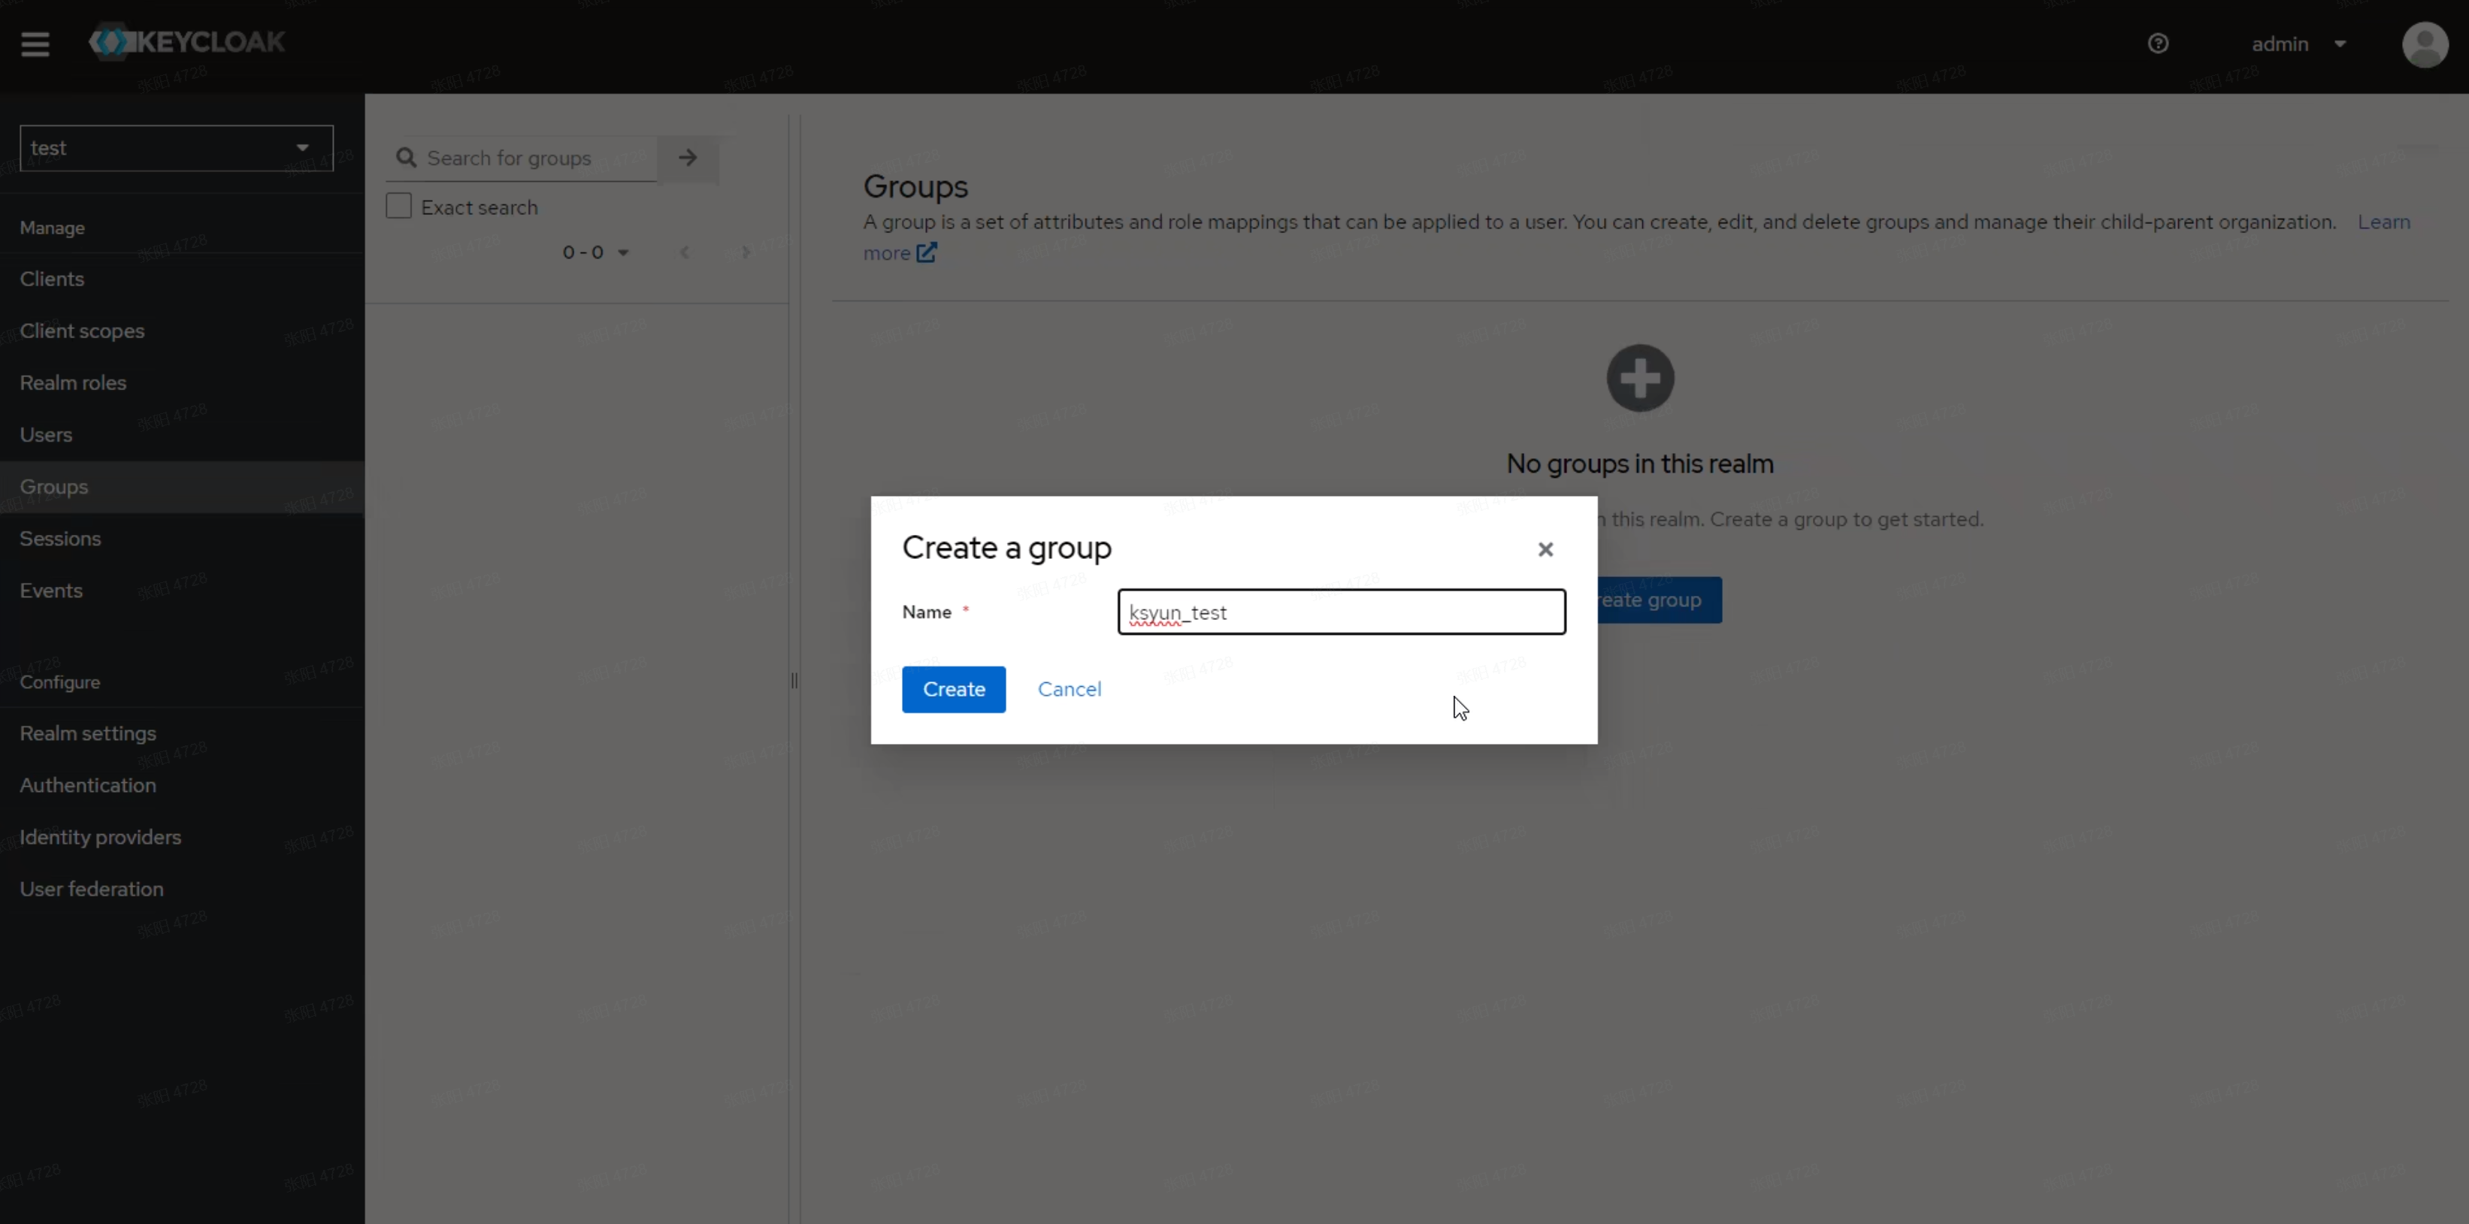Open the test realm selector dropdown

tap(177, 147)
